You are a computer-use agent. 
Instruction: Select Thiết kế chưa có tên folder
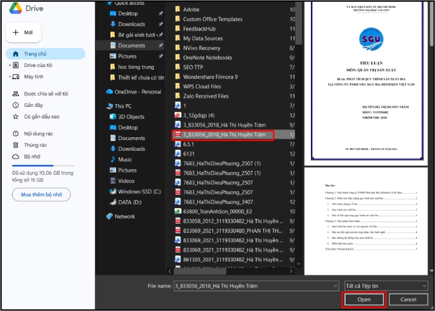tap(137, 77)
